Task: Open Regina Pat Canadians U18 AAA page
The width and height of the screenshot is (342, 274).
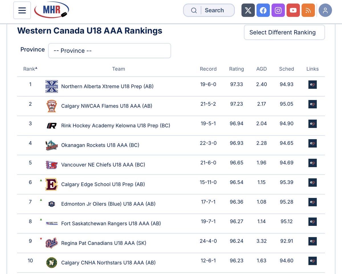Action: pyautogui.click(x=103, y=243)
